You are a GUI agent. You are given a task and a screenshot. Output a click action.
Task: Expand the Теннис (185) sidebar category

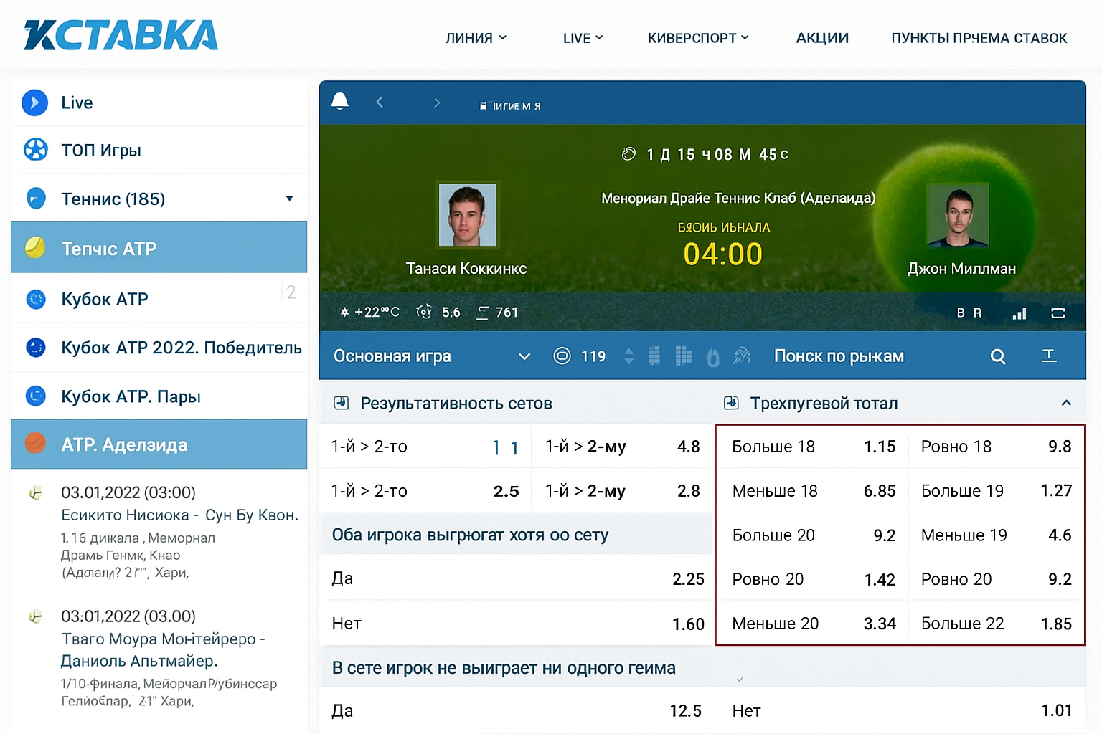[x=289, y=199]
